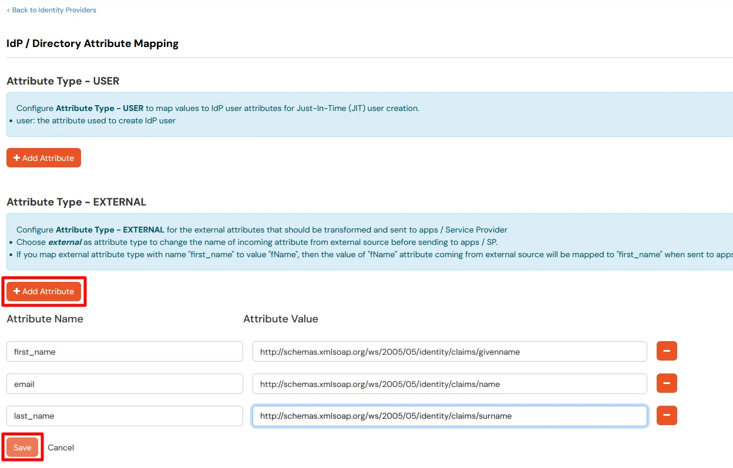Click the name claim value field
The width and height of the screenshot is (733, 468).
pyautogui.click(x=449, y=383)
